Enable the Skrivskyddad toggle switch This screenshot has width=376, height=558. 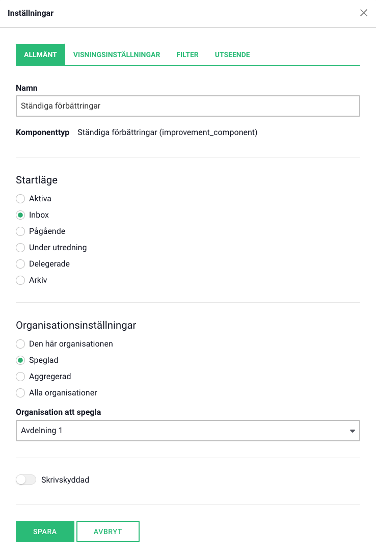pos(26,480)
